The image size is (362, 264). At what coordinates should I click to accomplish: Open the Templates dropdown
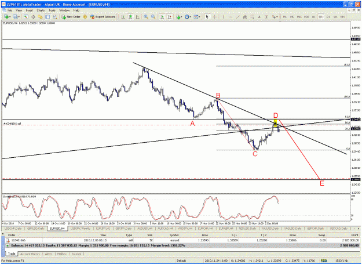pos(197,17)
